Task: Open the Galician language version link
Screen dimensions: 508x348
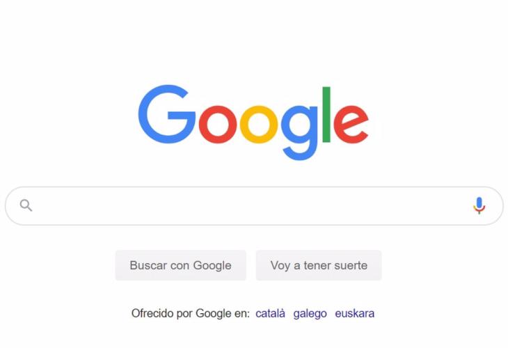Action: click(x=310, y=313)
